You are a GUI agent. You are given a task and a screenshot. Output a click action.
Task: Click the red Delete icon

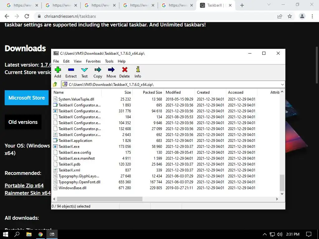(x=125, y=70)
